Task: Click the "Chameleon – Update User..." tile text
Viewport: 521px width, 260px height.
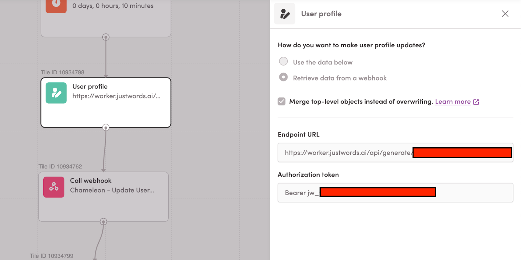Action: click(112, 190)
